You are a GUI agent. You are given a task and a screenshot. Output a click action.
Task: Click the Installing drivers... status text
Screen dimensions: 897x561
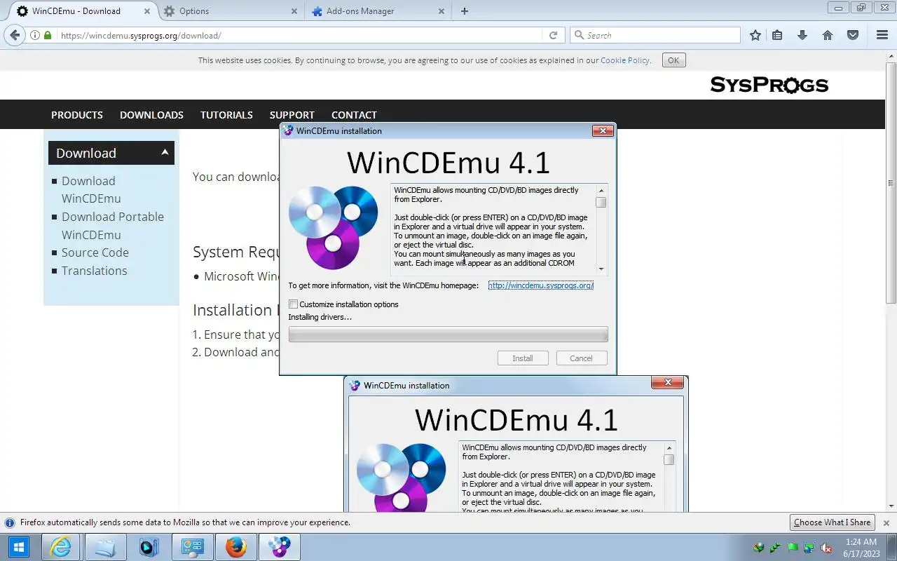point(320,317)
